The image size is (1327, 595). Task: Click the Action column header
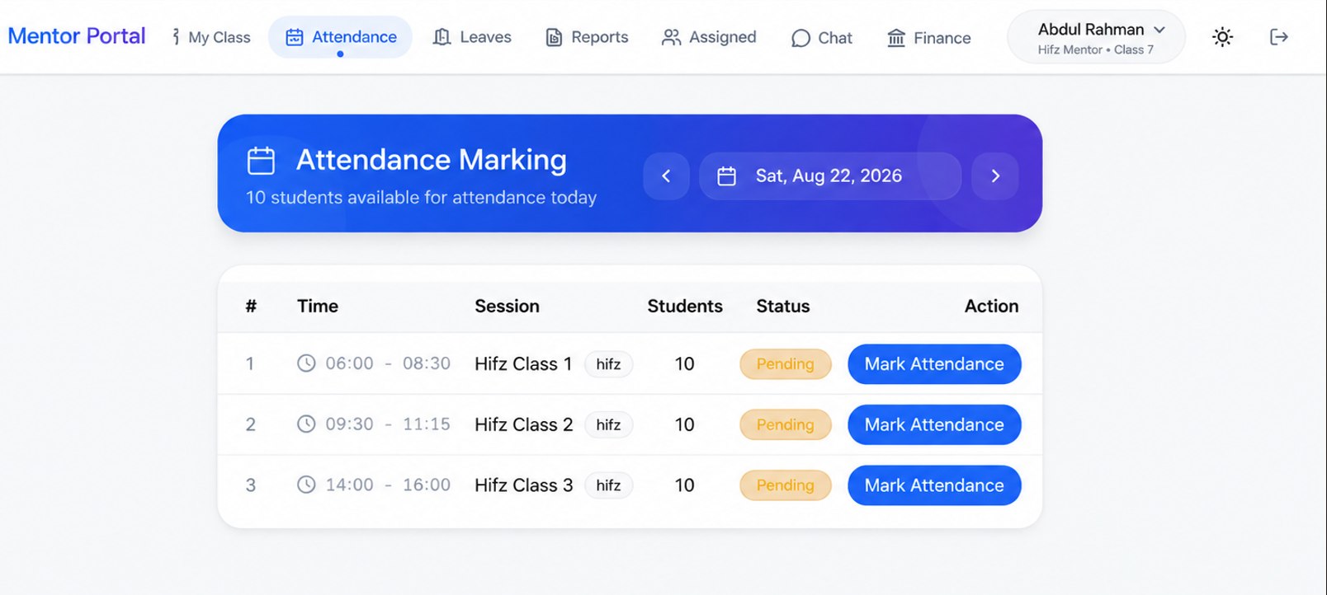pos(991,306)
